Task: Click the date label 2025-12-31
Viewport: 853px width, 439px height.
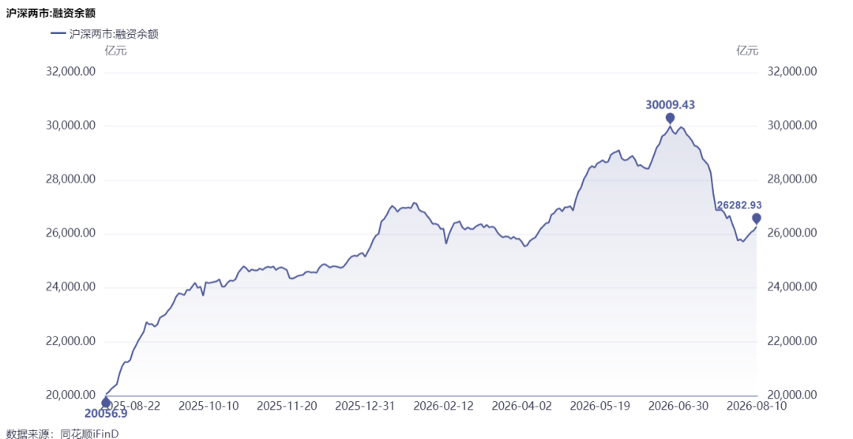Action: [365, 406]
